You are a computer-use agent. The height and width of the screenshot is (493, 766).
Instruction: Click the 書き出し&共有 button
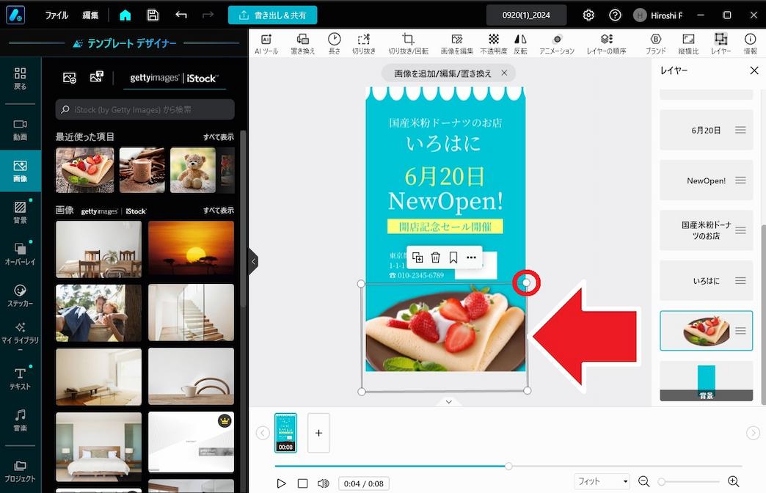[272, 15]
